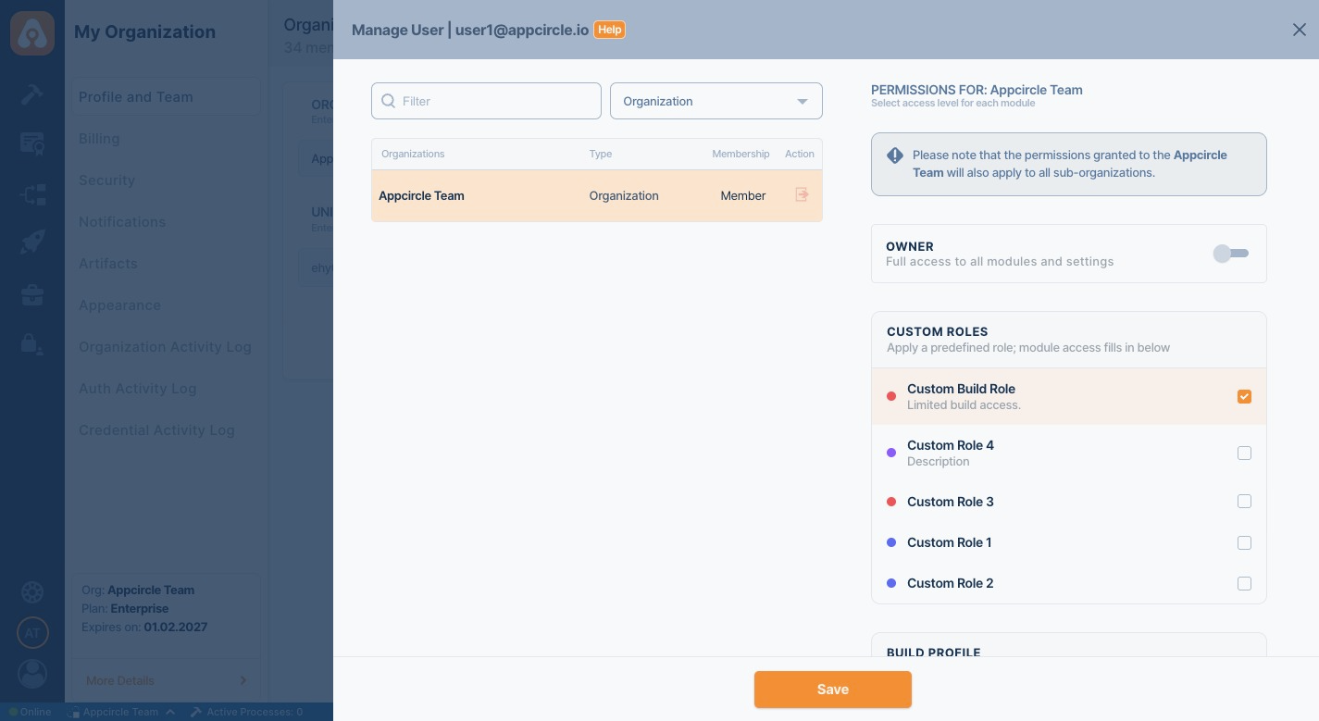Open Notifications settings
The width and height of the screenshot is (1319, 721).
(x=122, y=222)
